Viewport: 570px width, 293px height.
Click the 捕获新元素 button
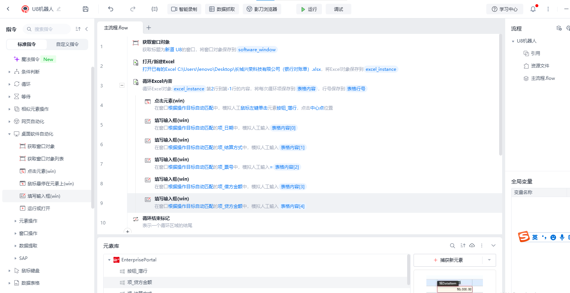click(x=448, y=260)
